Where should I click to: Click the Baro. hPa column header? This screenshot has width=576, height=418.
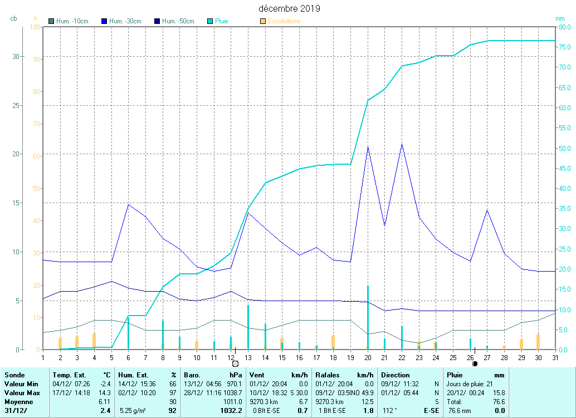213,375
